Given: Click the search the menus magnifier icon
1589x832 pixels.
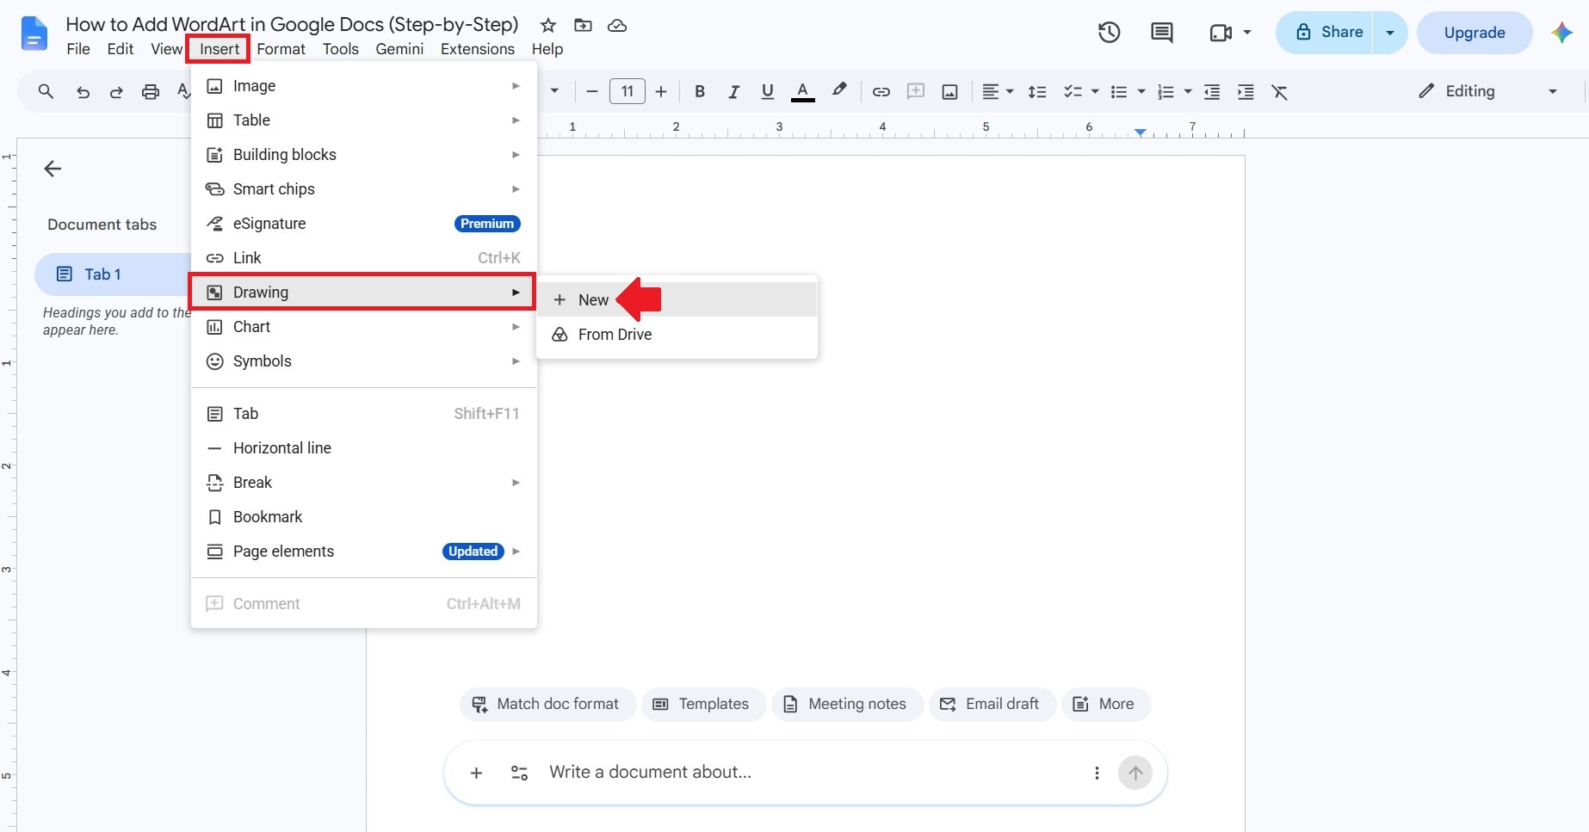Looking at the screenshot, I should [46, 91].
